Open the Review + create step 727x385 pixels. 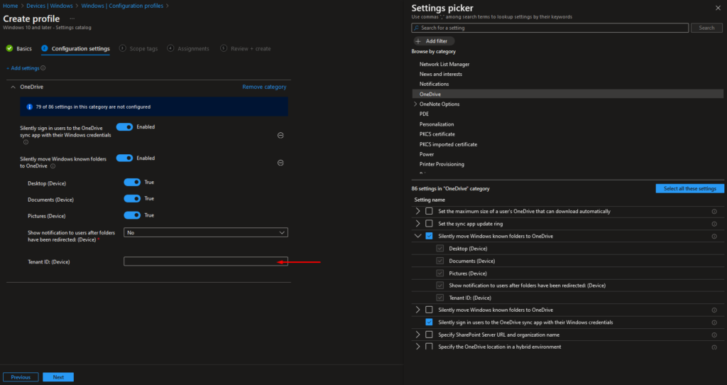click(x=246, y=49)
